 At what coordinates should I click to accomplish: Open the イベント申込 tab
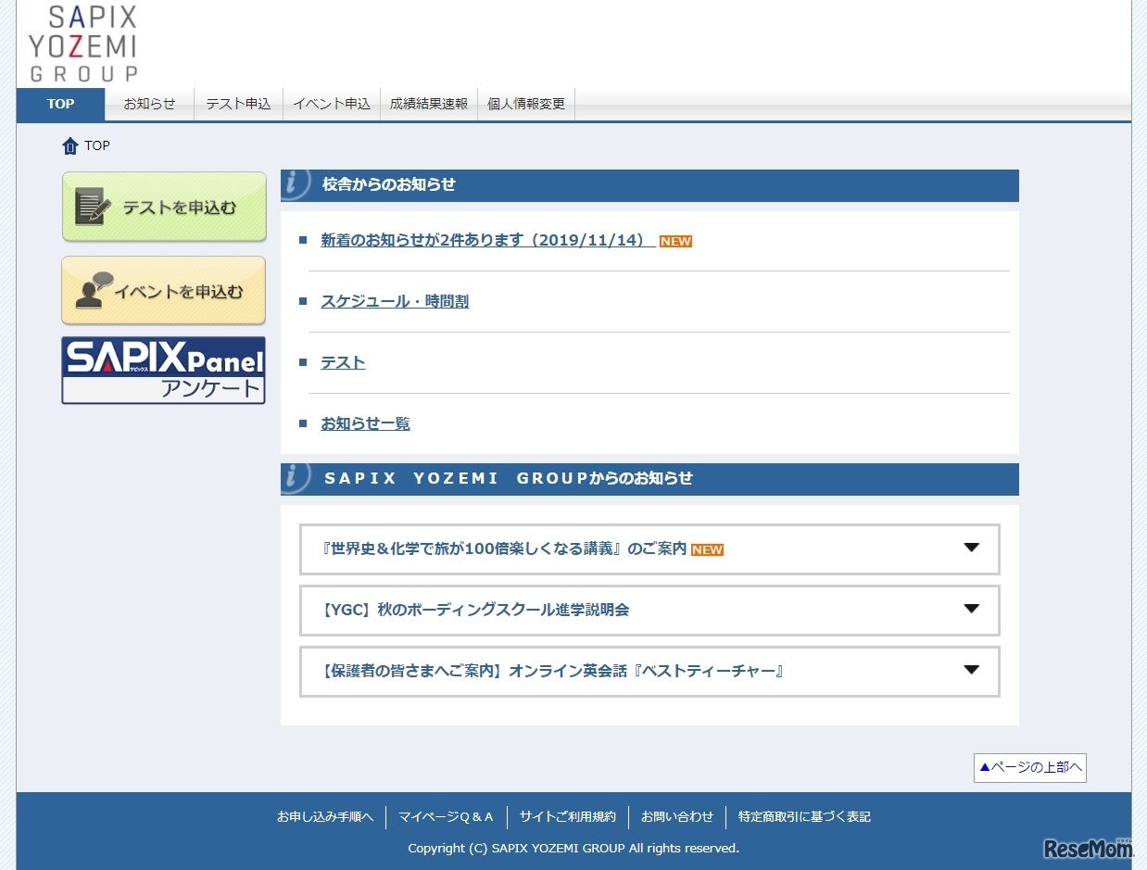coord(332,104)
